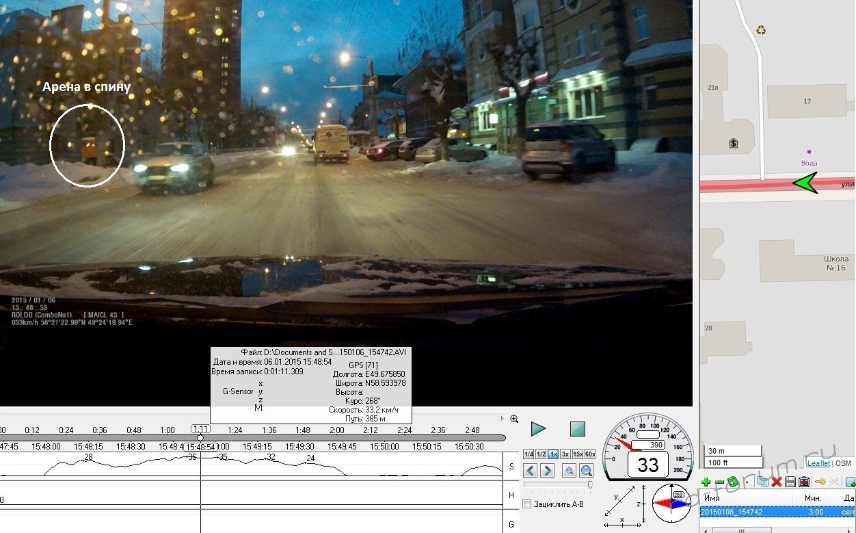Click the copy files icon
This screenshot has width=856, height=533.
[762, 482]
